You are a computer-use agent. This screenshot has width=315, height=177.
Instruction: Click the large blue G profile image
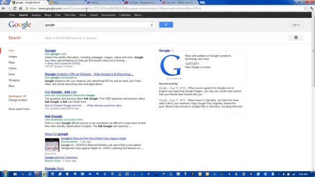point(170,65)
